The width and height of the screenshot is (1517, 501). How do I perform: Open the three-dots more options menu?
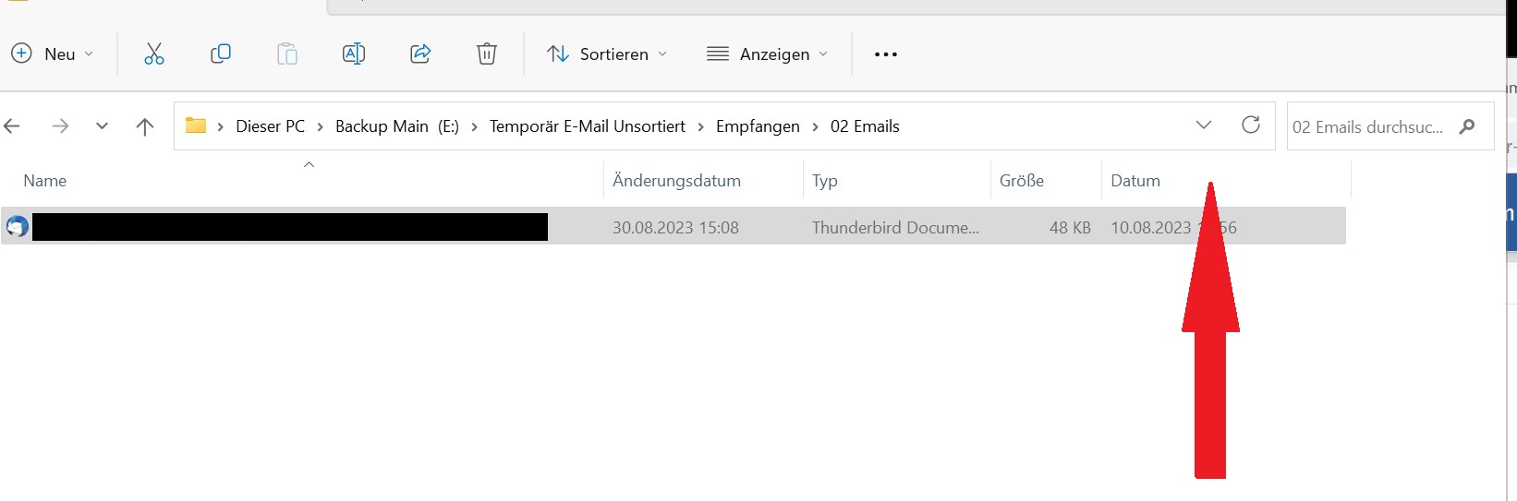[x=886, y=54]
